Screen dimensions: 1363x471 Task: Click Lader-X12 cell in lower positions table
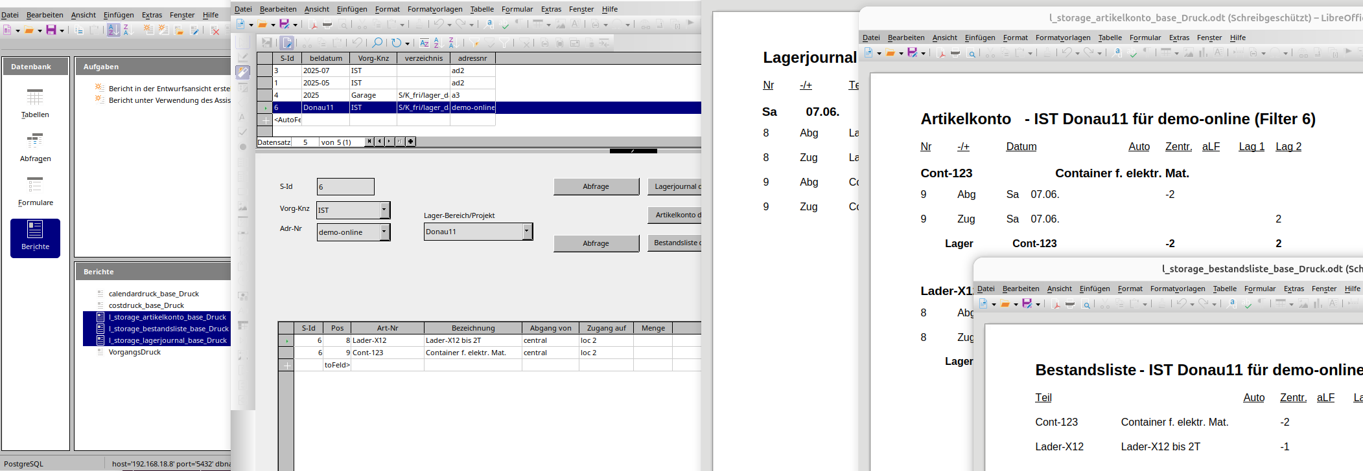(388, 340)
